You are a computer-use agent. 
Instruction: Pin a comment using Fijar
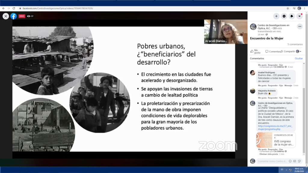281,86
